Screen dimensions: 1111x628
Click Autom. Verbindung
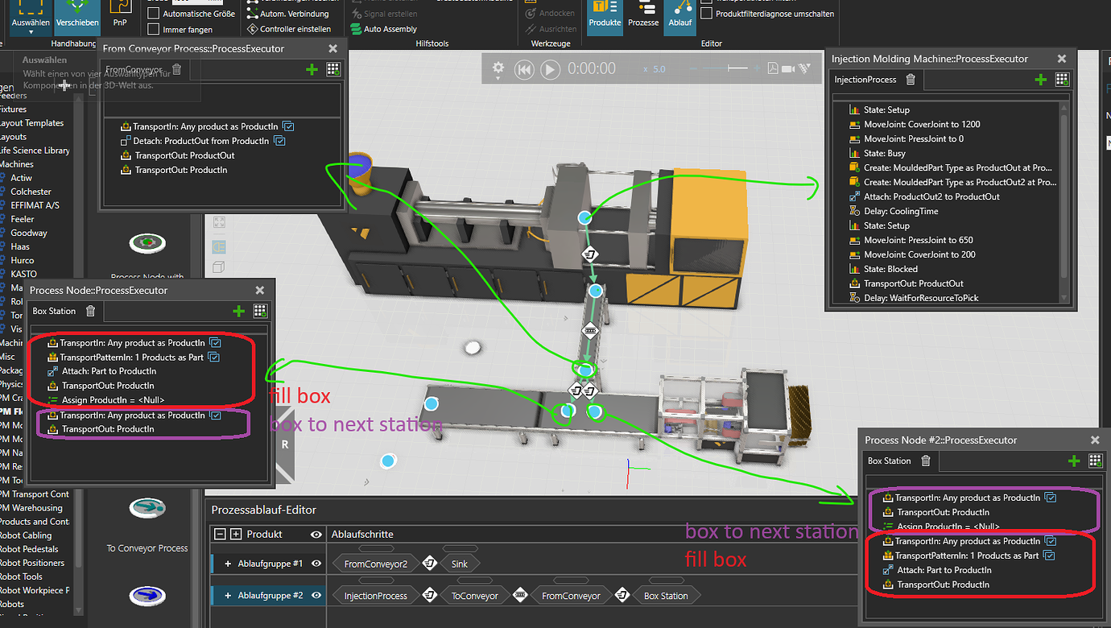click(287, 14)
